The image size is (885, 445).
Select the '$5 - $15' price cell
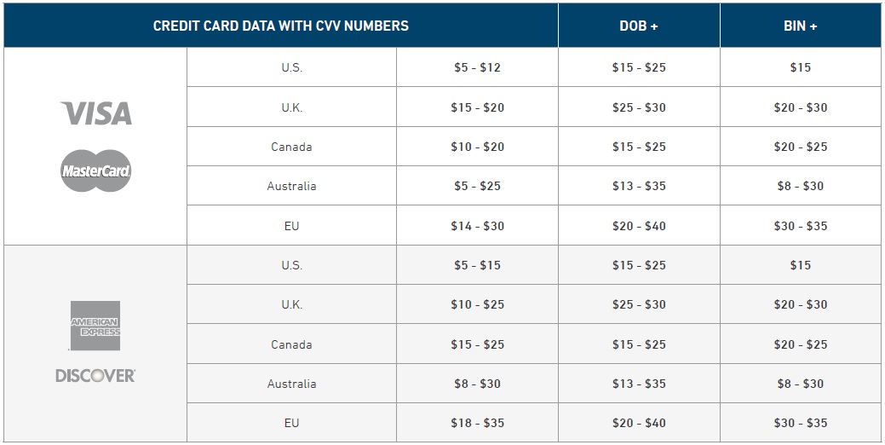[477, 265]
